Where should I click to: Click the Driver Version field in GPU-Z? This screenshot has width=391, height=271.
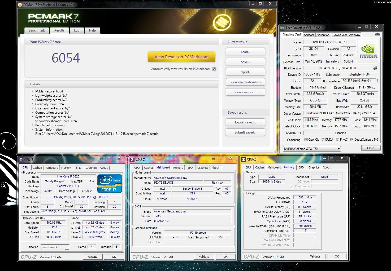pyautogui.click(x=340, y=113)
